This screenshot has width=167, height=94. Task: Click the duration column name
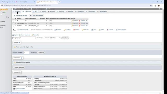point(19,26)
